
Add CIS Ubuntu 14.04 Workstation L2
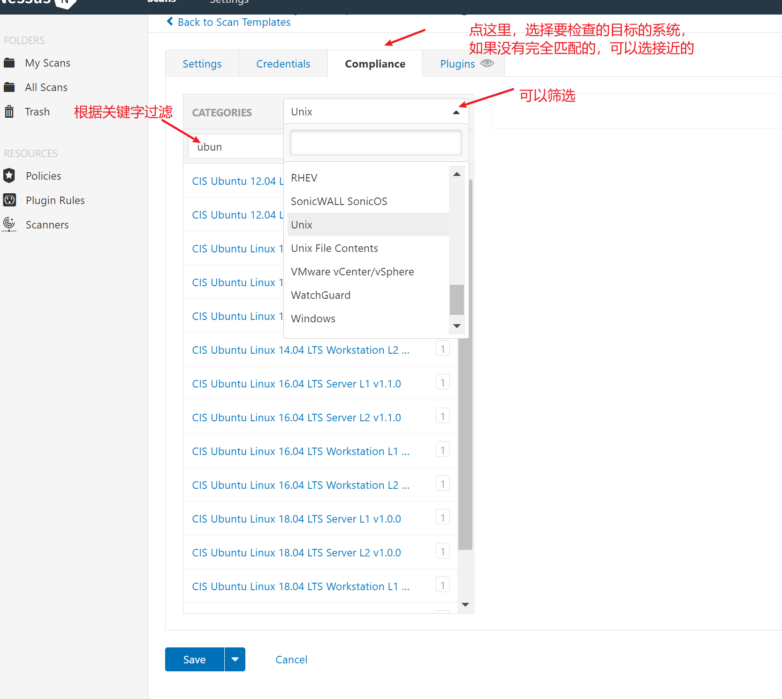(x=301, y=350)
